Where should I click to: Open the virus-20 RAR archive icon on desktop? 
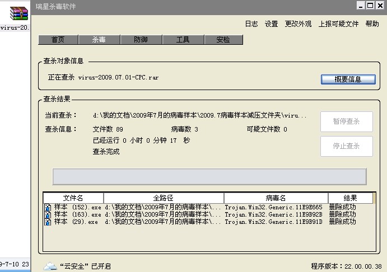[18, 13]
